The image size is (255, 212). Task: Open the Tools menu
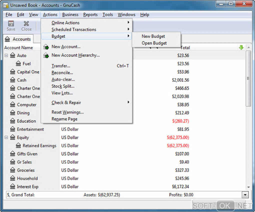click(108, 15)
